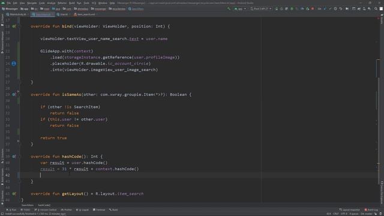Click the SearchItem breadcrumb below editor
This screenshot has width=384, height=216.
[x=28, y=205]
